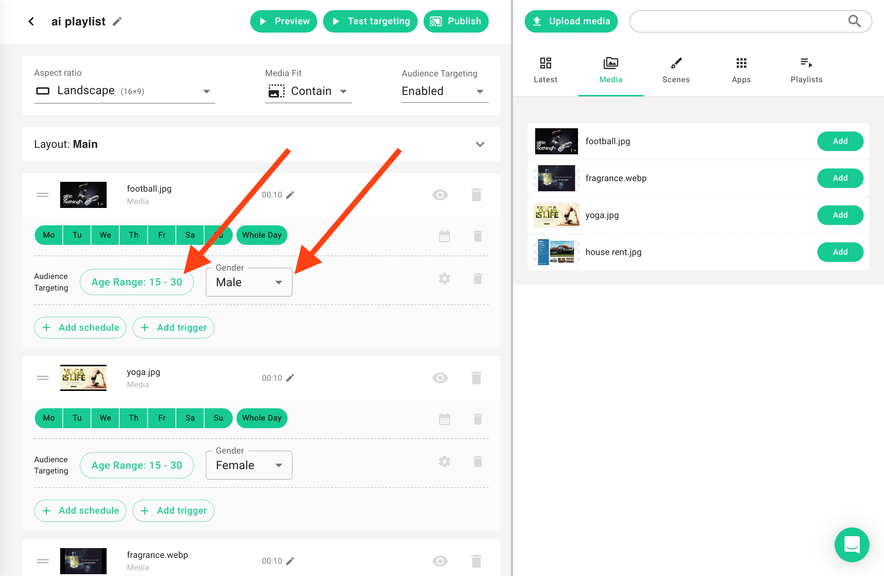
Task: Toggle visibility eye for yoga.jpg
Action: click(440, 378)
